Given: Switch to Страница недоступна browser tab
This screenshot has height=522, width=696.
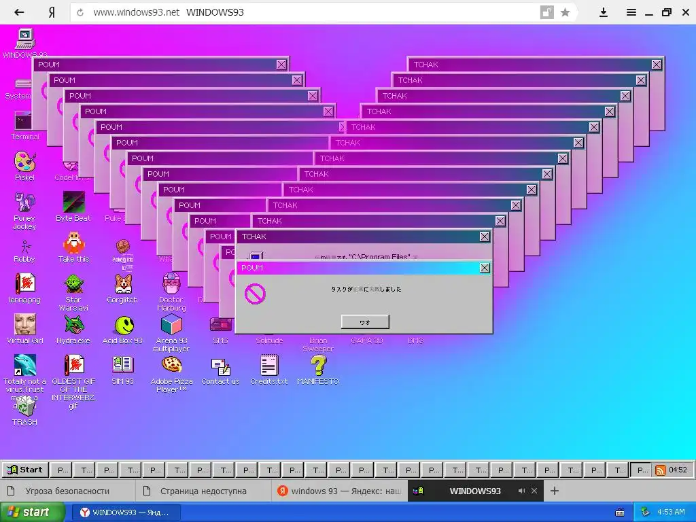Looking at the screenshot, I should pyautogui.click(x=203, y=491).
